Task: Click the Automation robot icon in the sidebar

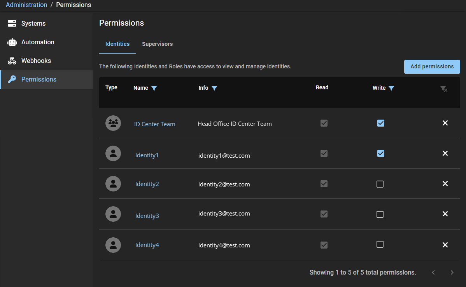Action: coord(12,42)
